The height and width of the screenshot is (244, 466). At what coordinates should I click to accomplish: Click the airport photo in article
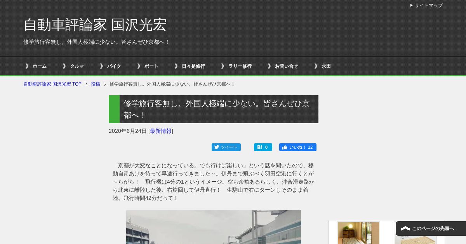[214, 227]
